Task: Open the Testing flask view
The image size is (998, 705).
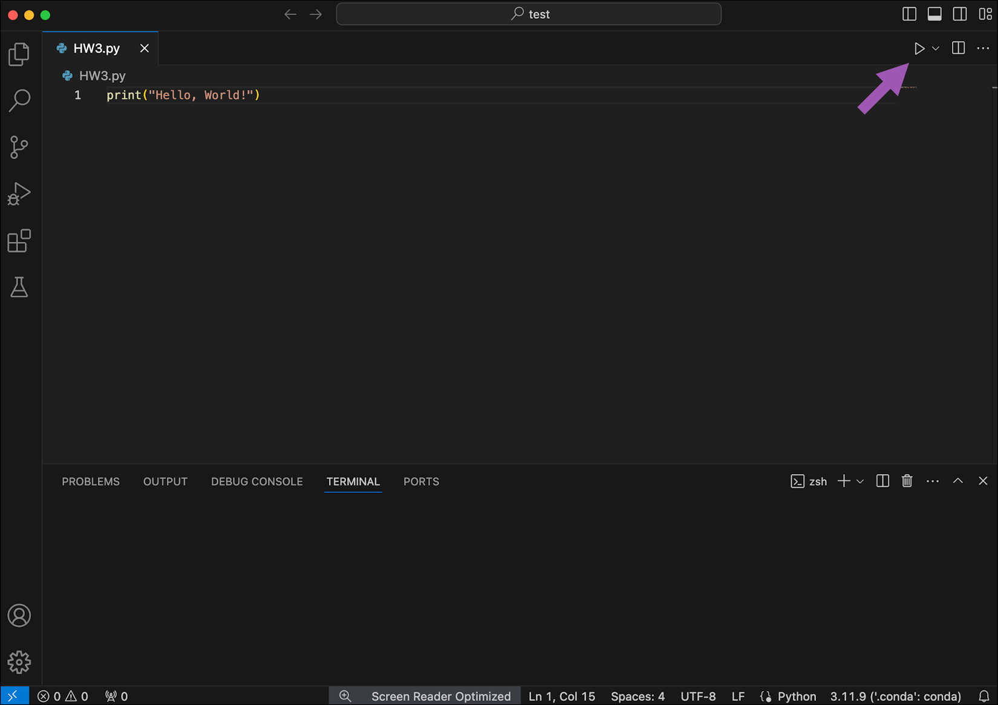Action: (19, 287)
